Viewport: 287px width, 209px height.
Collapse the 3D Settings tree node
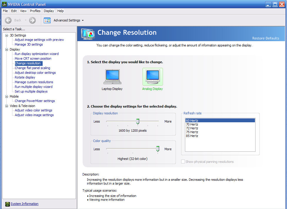click(x=6, y=35)
